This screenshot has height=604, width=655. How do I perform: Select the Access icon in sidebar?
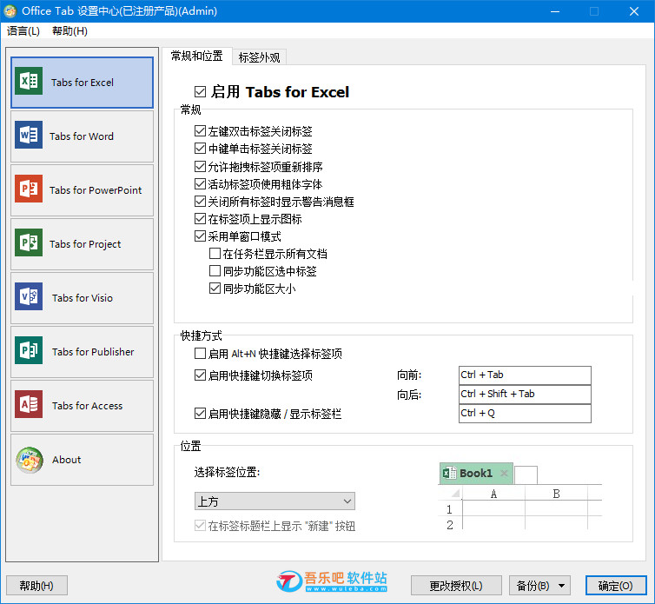(x=29, y=405)
